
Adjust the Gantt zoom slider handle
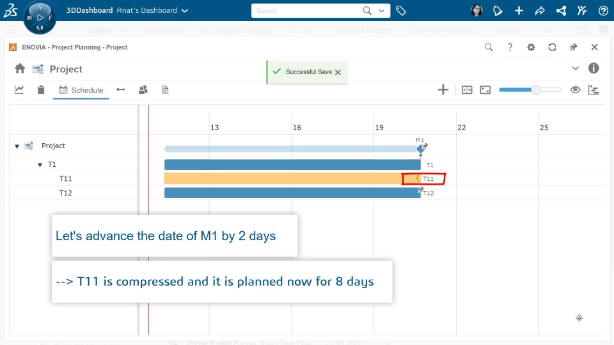pos(536,90)
